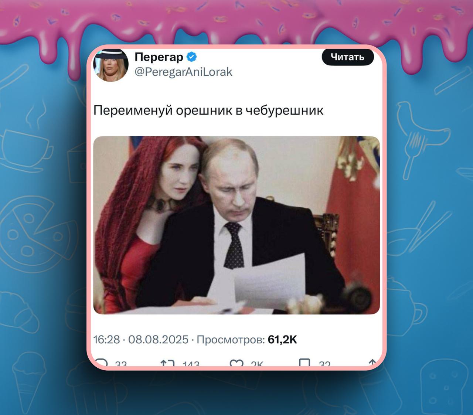Open the attached tweet photo

(236, 225)
